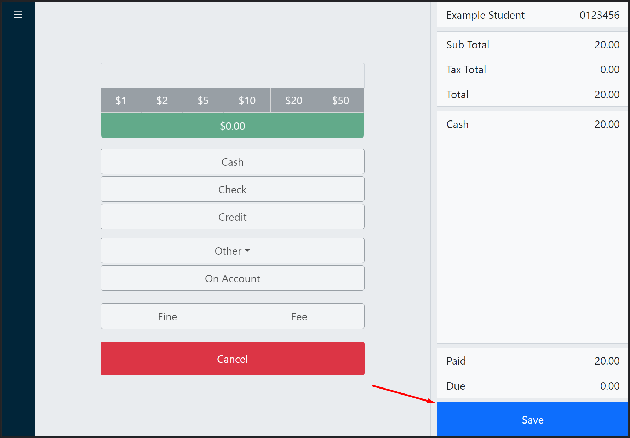Image resolution: width=630 pixels, height=438 pixels.
Task: Select Cash as the payment method
Action: pyautogui.click(x=232, y=161)
